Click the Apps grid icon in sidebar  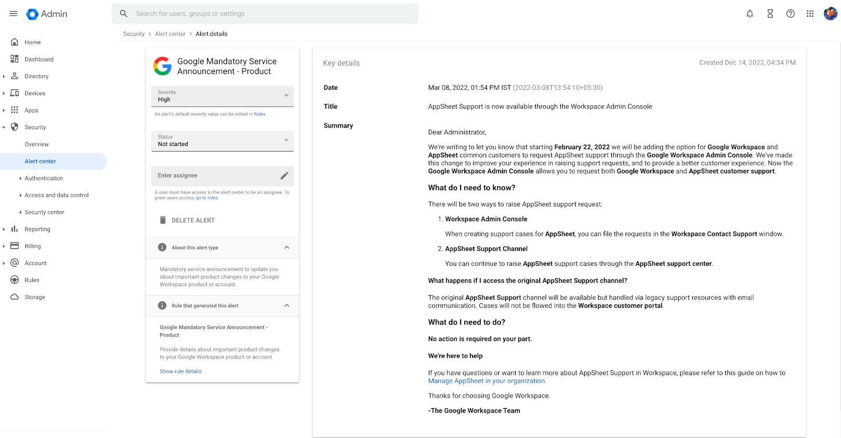(x=15, y=110)
